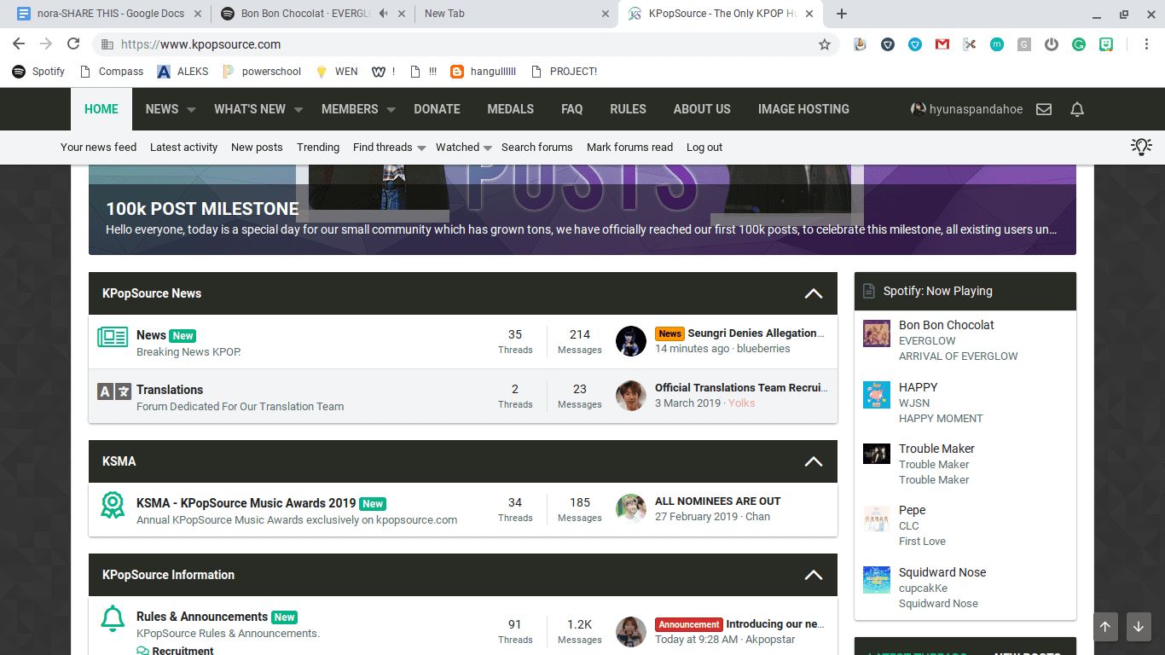Viewport: 1165px width, 655px height.
Task: Open KSMA - KPopSource Music Awards 2019 forum
Action: pos(246,503)
